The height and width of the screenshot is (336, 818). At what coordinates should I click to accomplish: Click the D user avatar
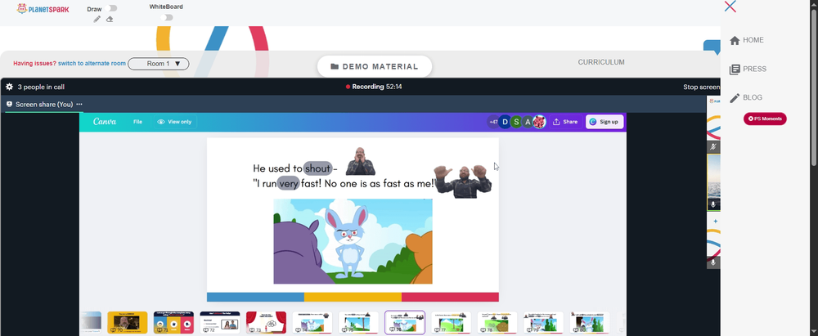(x=505, y=122)
